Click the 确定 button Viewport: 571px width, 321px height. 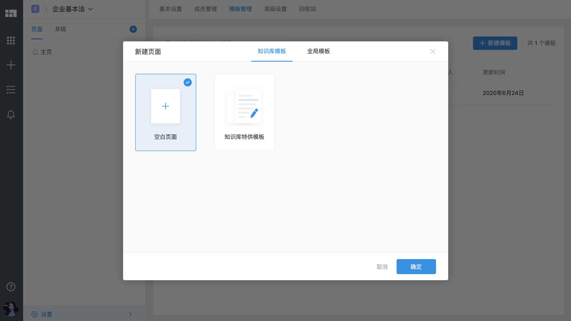[416, 267]
